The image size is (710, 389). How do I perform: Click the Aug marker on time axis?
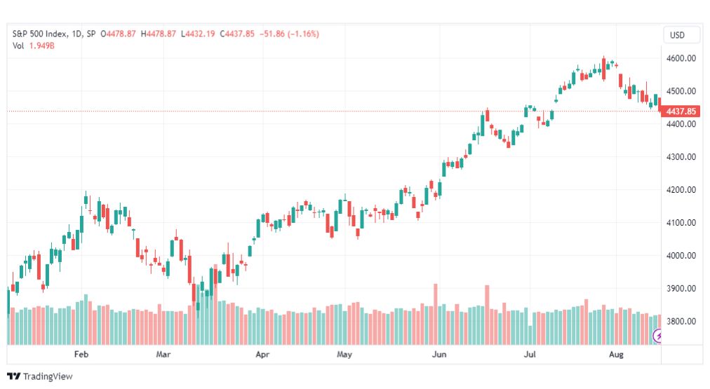click(x=616, y=354)
